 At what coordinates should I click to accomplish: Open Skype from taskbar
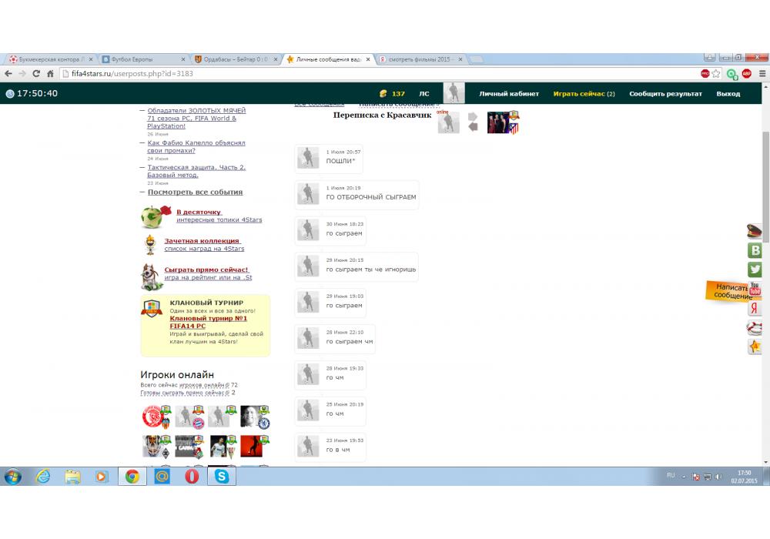pos(222,477)
